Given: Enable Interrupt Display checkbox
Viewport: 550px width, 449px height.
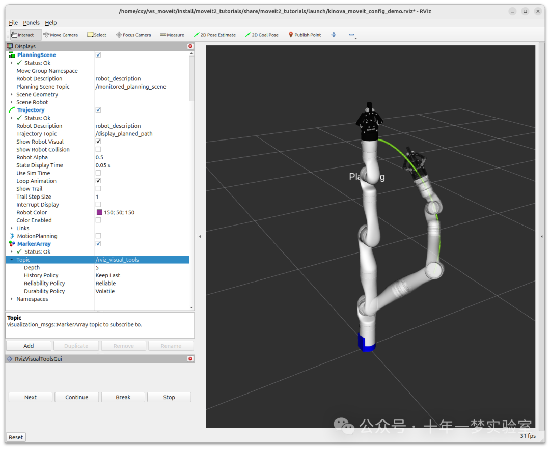Looking at the screenshot, I should [98, 204].
